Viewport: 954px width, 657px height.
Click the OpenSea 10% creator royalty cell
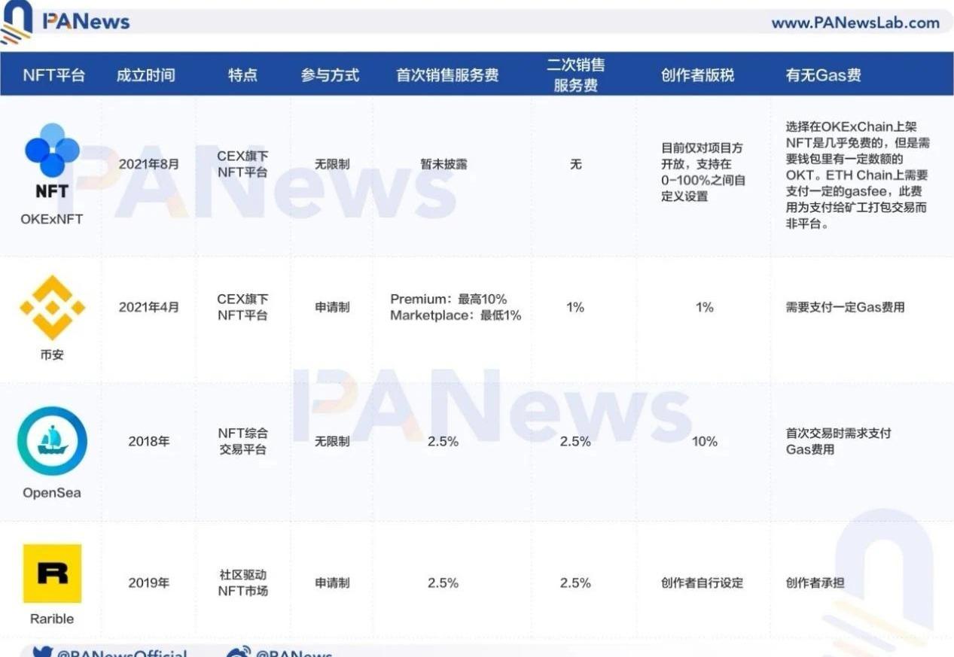click(x=704, y=441)
